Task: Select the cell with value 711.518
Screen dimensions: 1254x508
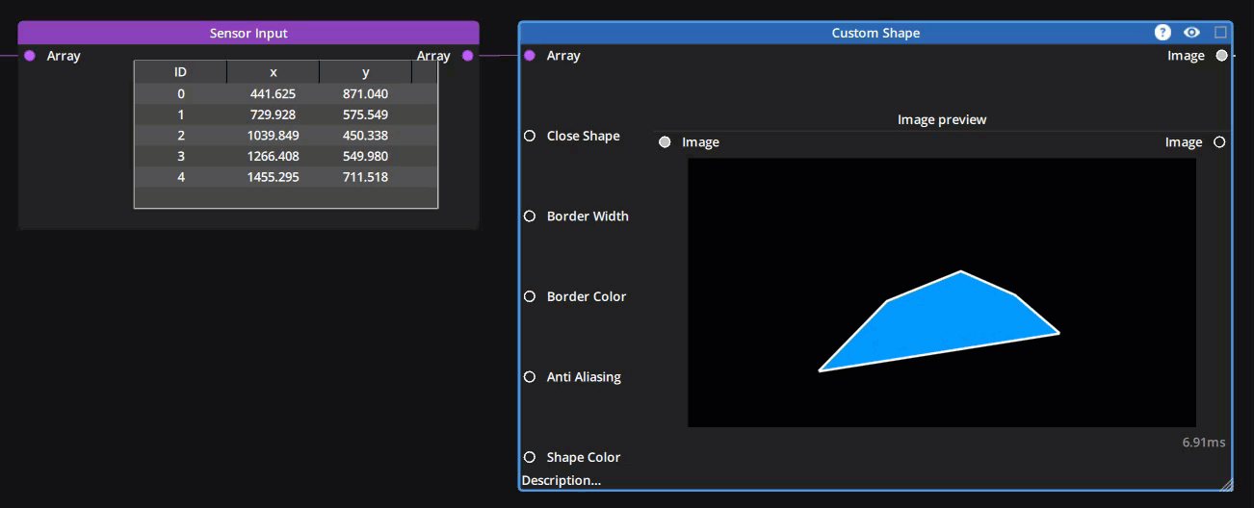Action: click(366, 177)
